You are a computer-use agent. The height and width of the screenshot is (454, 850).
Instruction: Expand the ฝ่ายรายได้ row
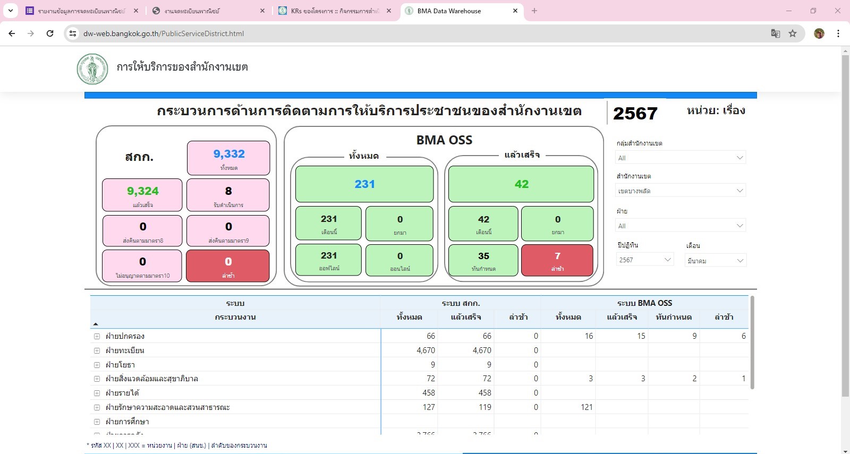pyautogui.click(x=97, y=393)
